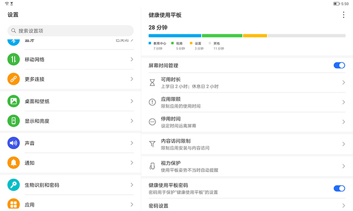353x211 pixels.
Task: Tap the 可用时长 hourglass icon
Action: coord(152,82)
